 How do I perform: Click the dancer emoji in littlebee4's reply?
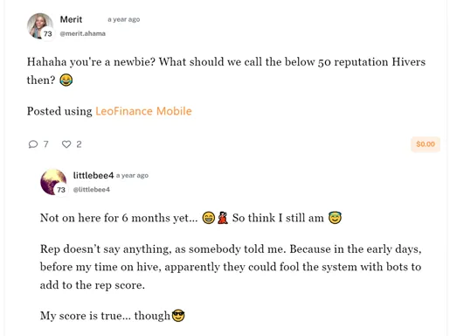pyautogui.click(x=223, y=218)
